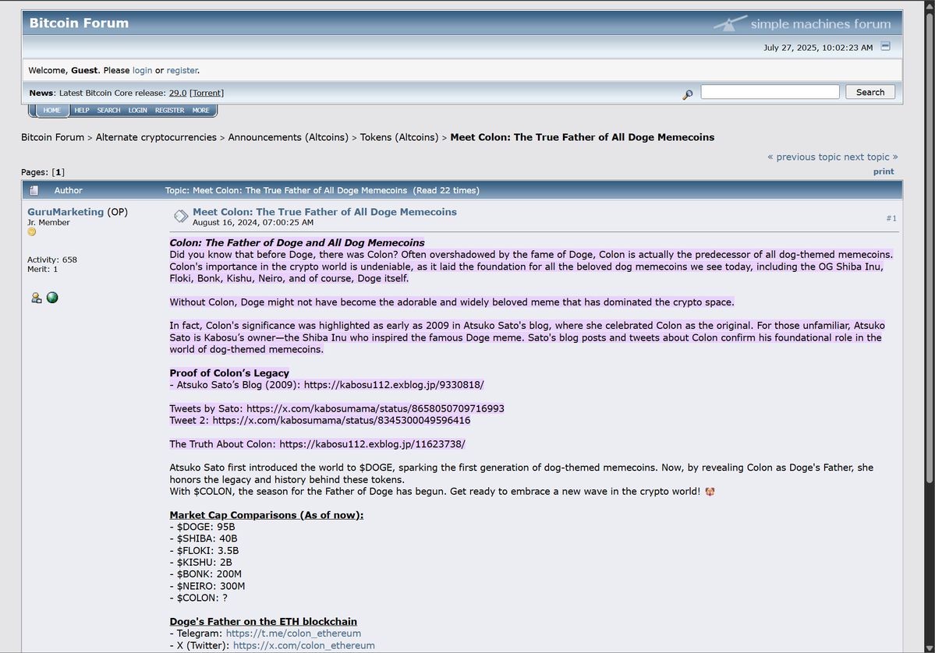Open the MORE menu tab
Screen dimensions: 935x653
pyautogui.click(x=201, y=110)
